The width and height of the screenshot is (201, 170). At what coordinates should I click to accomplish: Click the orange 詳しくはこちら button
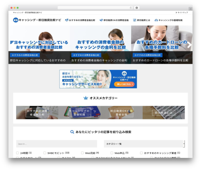click(124, 84)
